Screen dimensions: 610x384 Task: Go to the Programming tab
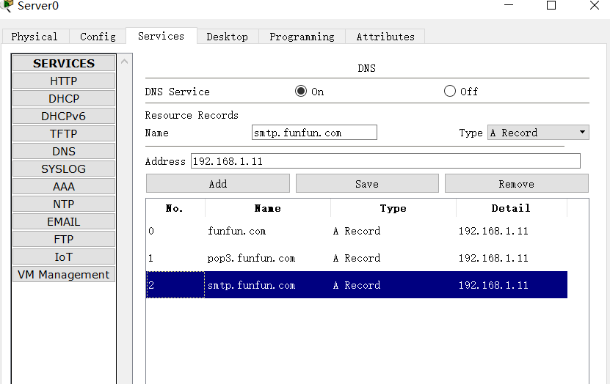click(302, 37)
